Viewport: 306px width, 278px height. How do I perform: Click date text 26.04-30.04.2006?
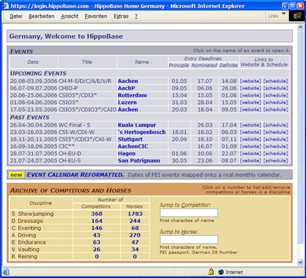[x=33, y=125]
